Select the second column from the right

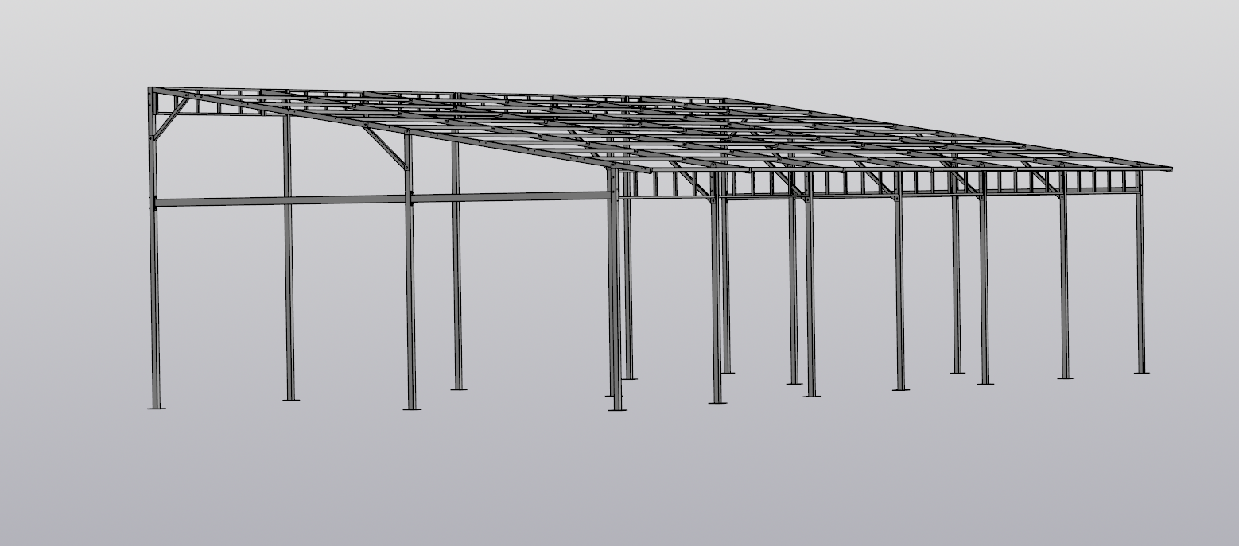coord(1064,286)
